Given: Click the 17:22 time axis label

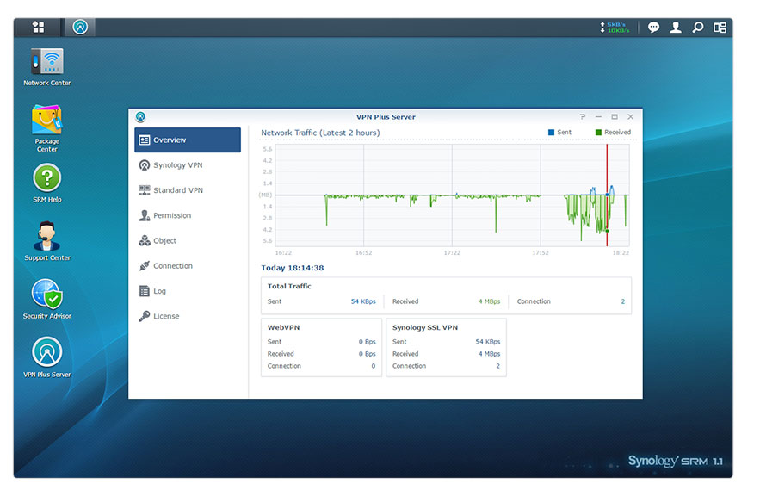Looking at the screenshot, I should pyautogui.click(x=452, y=253).
